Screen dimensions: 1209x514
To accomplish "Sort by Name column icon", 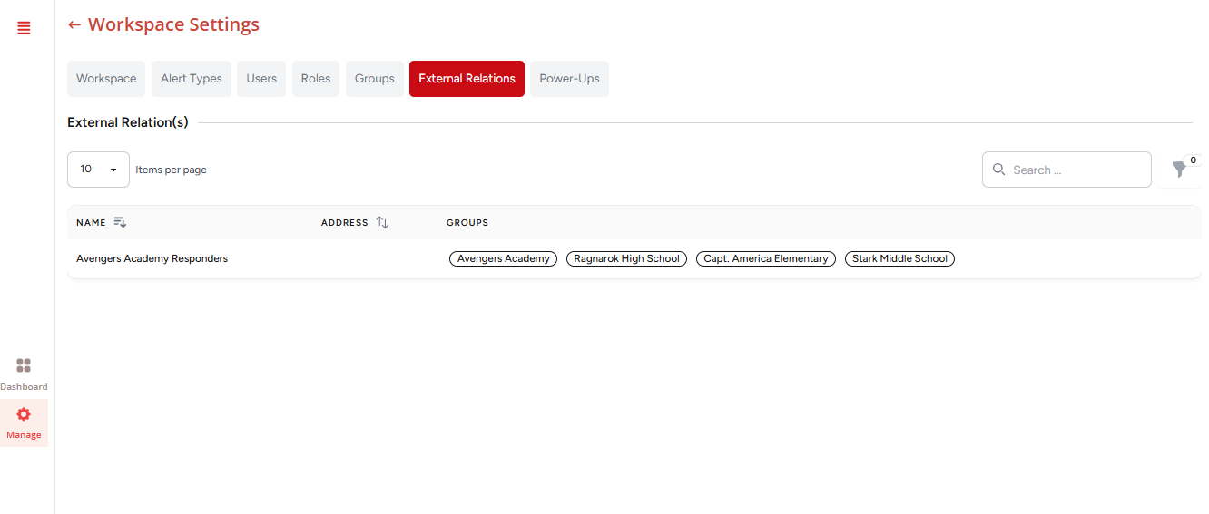I will point(120,222).
